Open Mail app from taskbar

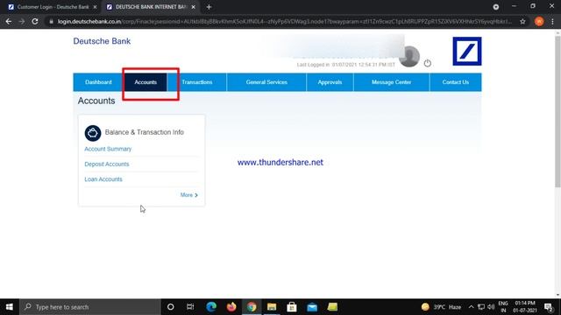(312, 307)
